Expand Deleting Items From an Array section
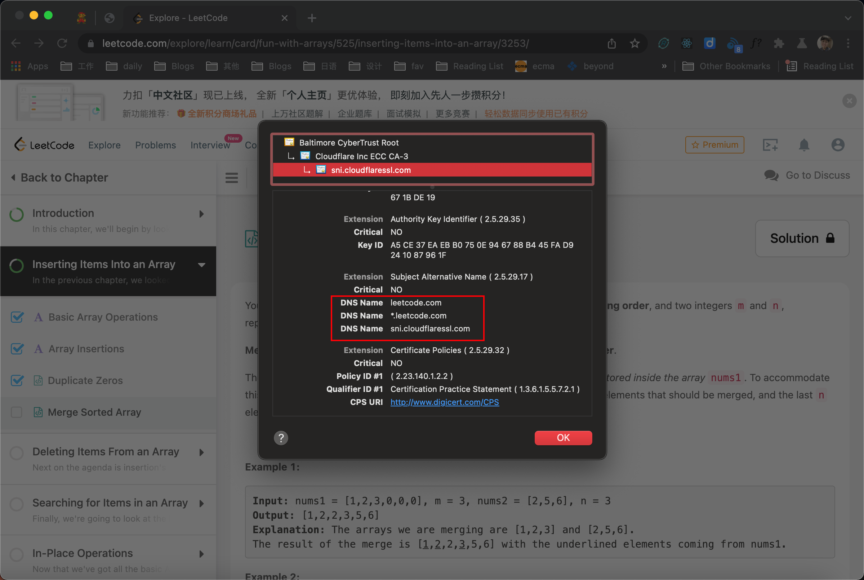864x580 pixels. click(x=201, y=452)
